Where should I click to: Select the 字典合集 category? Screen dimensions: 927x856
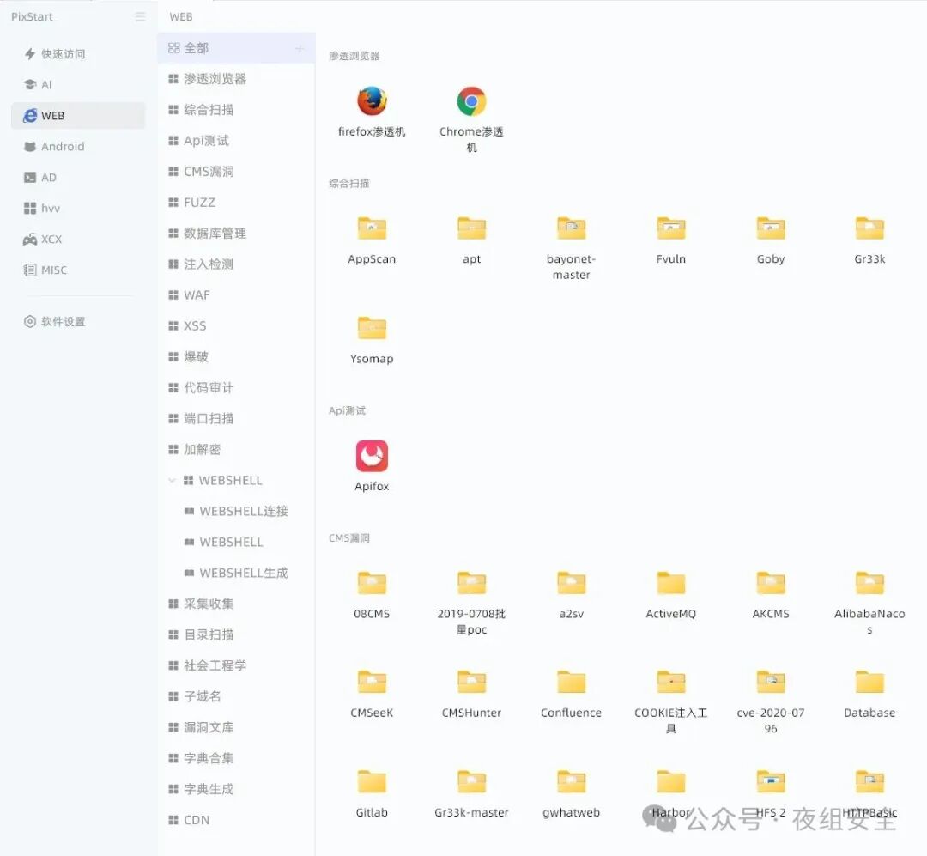click(237, 758)
